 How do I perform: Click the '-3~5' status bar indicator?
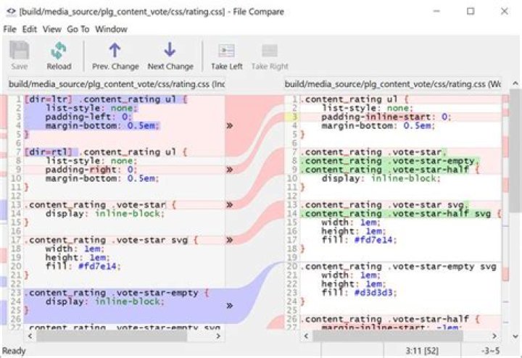(x=490, y=351)
